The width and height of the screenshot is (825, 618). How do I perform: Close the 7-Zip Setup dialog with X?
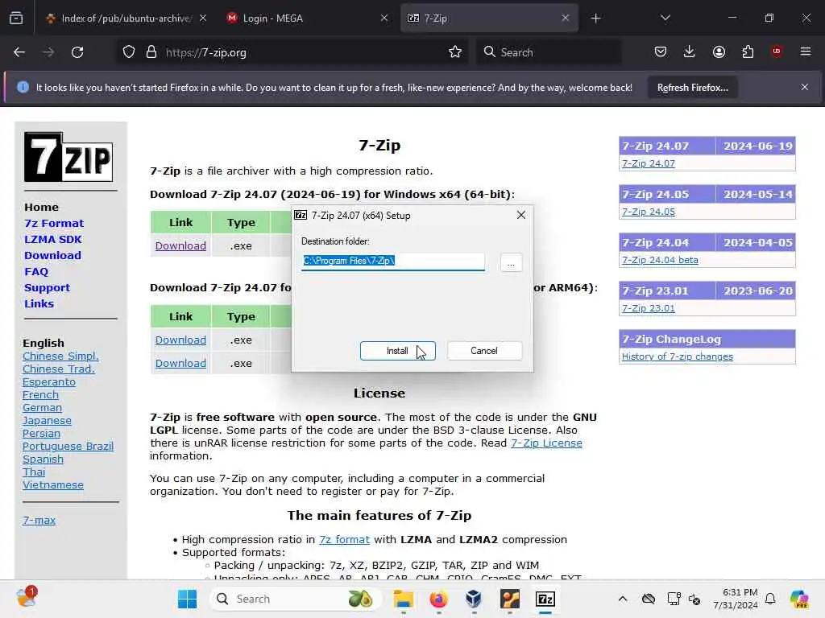pyautogui.click(x=521, y=215)
